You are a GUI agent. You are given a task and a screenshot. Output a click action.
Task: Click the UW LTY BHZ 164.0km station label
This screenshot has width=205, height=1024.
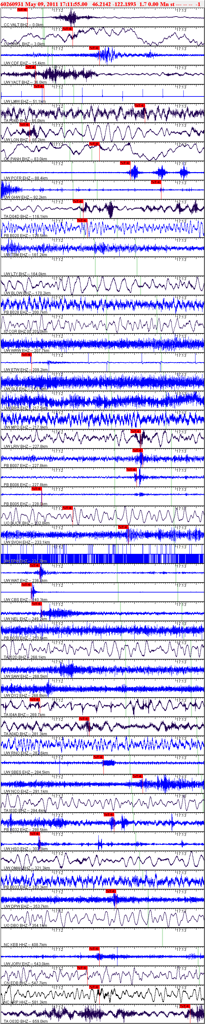[25, 274]
